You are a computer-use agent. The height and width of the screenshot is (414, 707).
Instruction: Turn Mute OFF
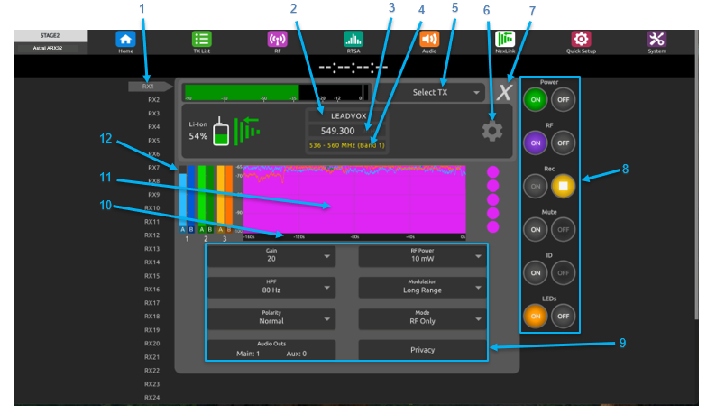click(563, 229)
